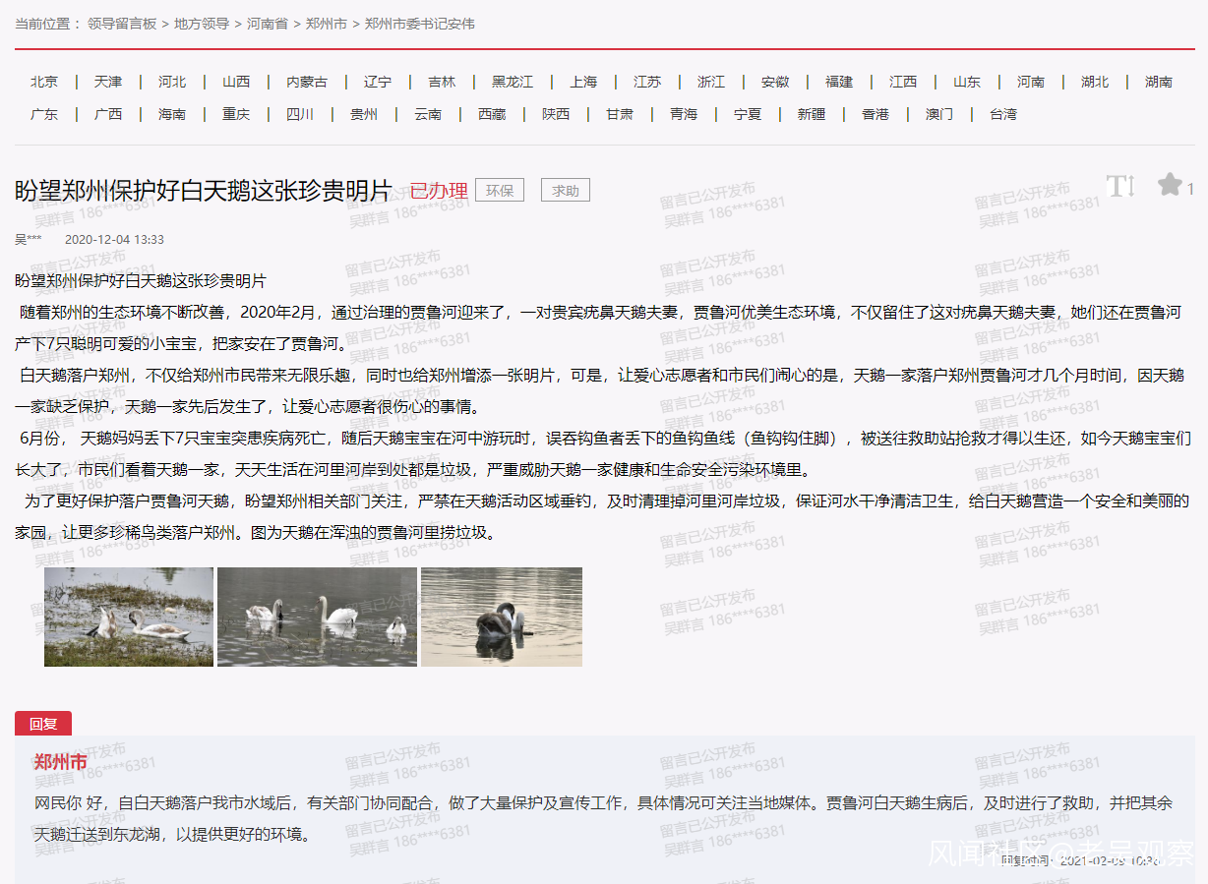Select the 福建 province link
Viewport: 1208px width, 884px height.
pos(839,82)
